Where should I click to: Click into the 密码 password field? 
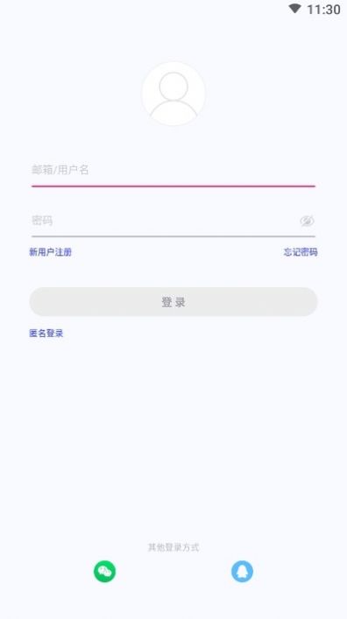point(164,221)
